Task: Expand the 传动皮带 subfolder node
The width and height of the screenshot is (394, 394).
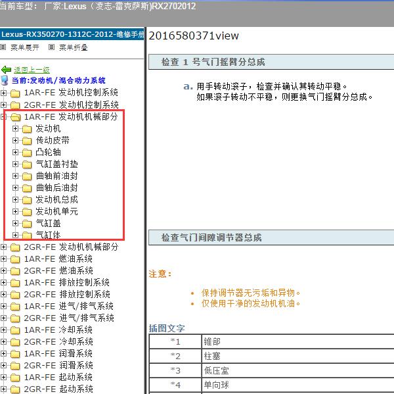Action: (x=15, y=141)
